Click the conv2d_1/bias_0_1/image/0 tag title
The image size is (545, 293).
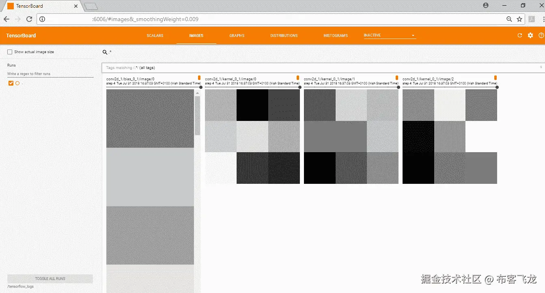tap(130, 79)
